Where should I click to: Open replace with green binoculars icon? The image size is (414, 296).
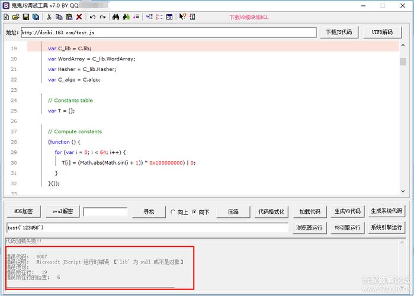tap(126, 17)
